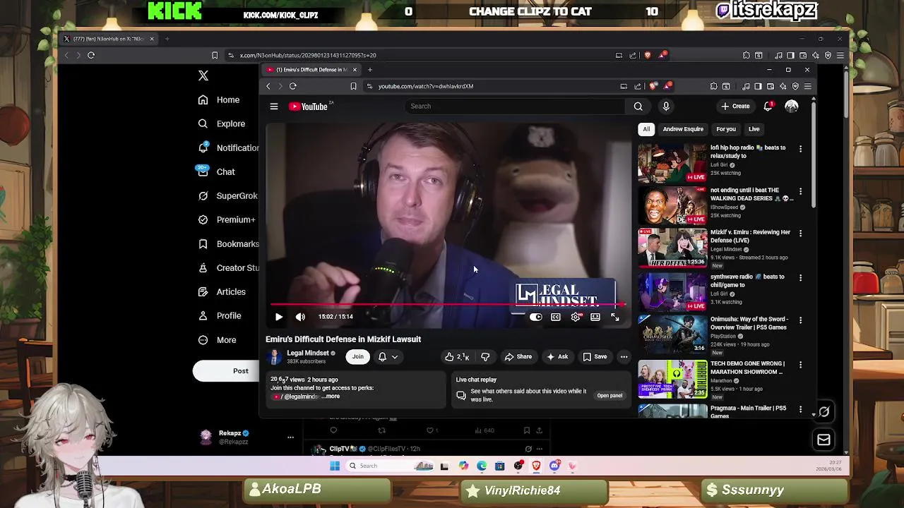This screenshot has width=904, height=508.
Task: Open Home in X sidebar
Action: pyautogui.click(x=219, y=100)
